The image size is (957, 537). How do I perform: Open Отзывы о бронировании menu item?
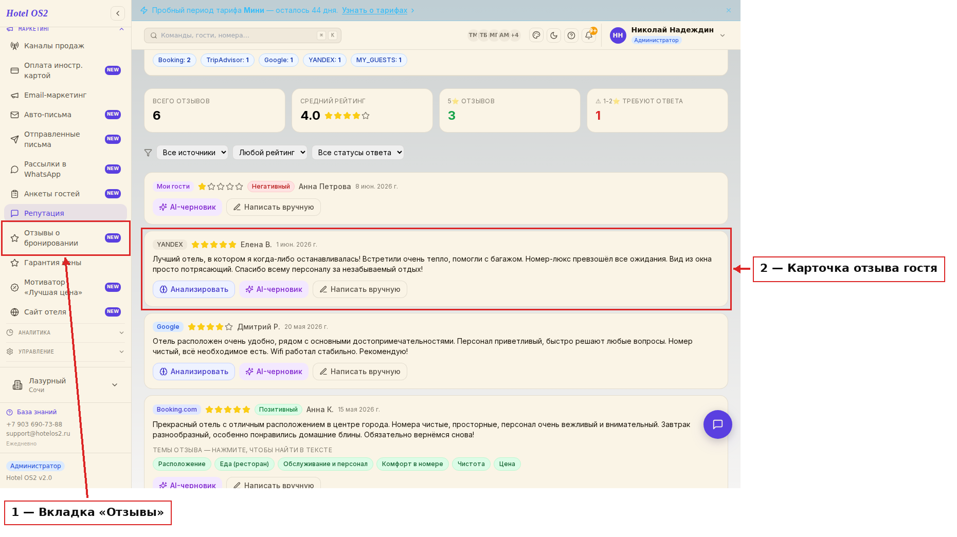[65, 238]
